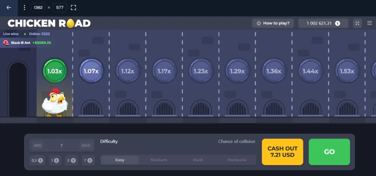Viewport: 376px width, 176px height.
Task: Click the bet amount field showing 7
Action: (62, 145)
